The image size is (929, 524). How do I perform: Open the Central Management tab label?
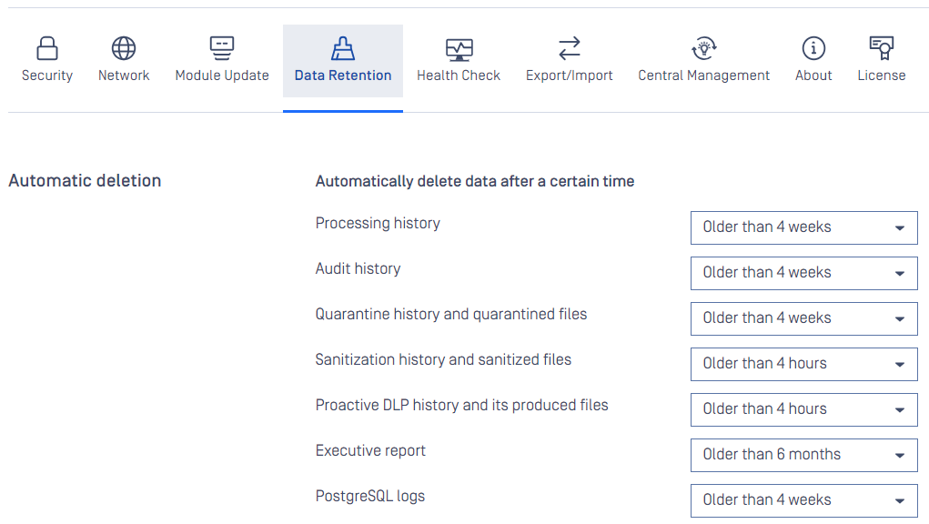pyautogui.click(x=704, y=76)
